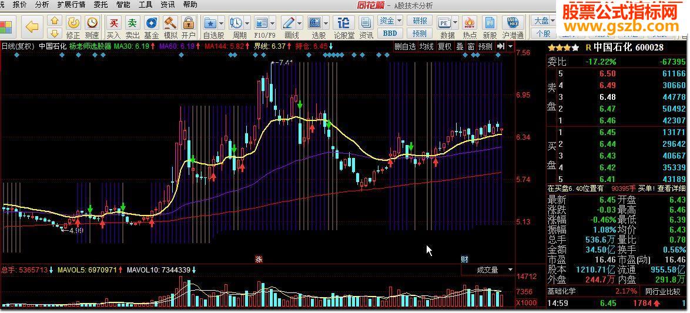
Task: Click the 沪港通 SSE HKE icon
Action: (x=513, y=22)
